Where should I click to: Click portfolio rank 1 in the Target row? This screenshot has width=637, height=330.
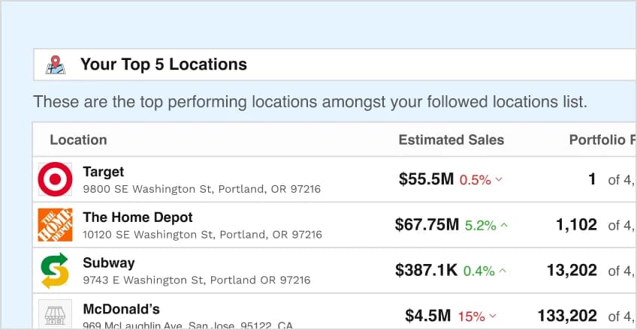[x=592, y=178]
